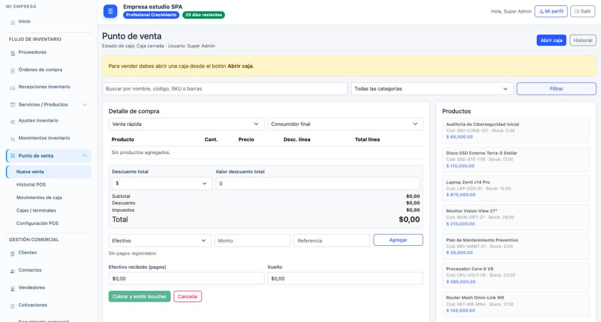Screen dimensions: 601x322
Task: Open the Efectivo payment method dropdown
Action: tap(159, 240)
